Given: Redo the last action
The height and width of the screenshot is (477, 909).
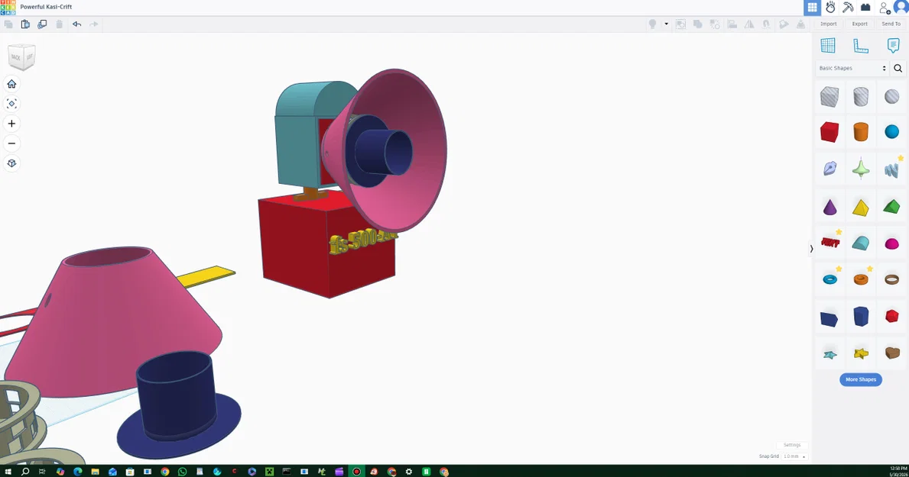Looking at the screenshot, I should 94,24.
